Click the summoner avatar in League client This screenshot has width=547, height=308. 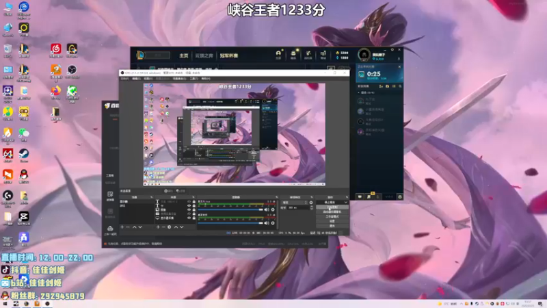[364, 55]
